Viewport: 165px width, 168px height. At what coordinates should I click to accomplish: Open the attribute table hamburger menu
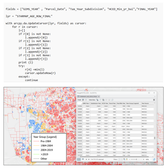click(x=154, y=100)
